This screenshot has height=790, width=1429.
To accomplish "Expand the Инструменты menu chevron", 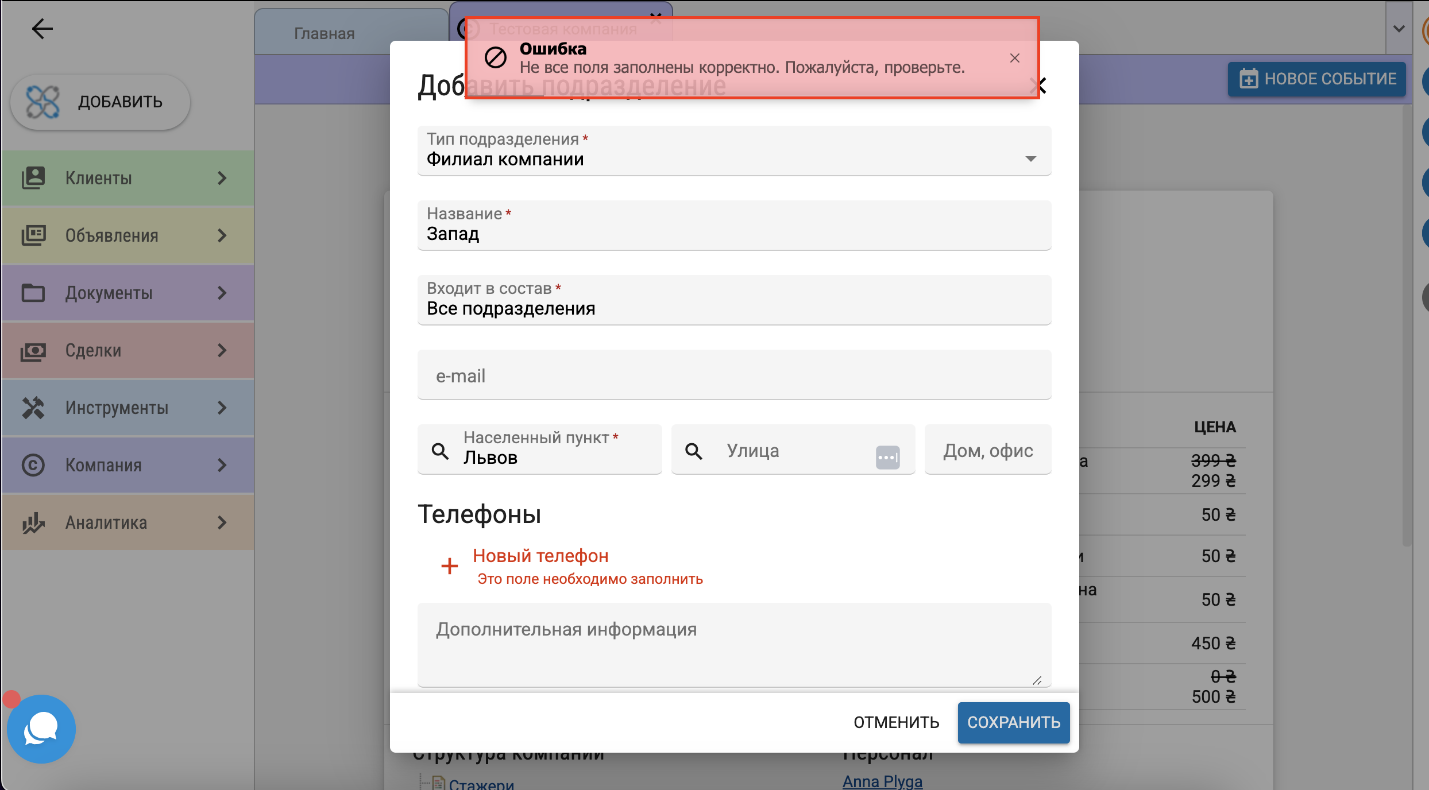I will pyautogui.click(x=222, y=408).
